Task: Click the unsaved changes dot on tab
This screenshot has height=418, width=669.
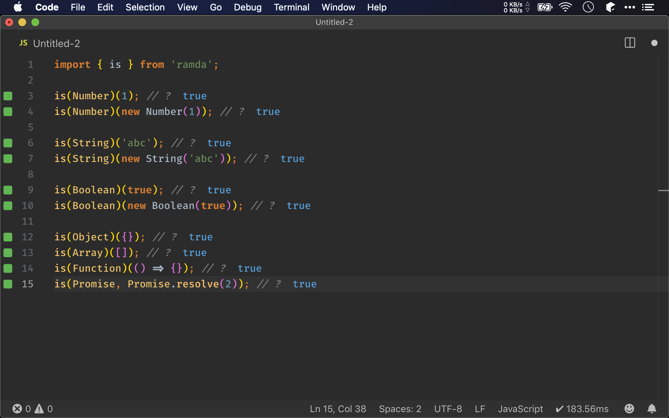Action: [x=654, y=43]
